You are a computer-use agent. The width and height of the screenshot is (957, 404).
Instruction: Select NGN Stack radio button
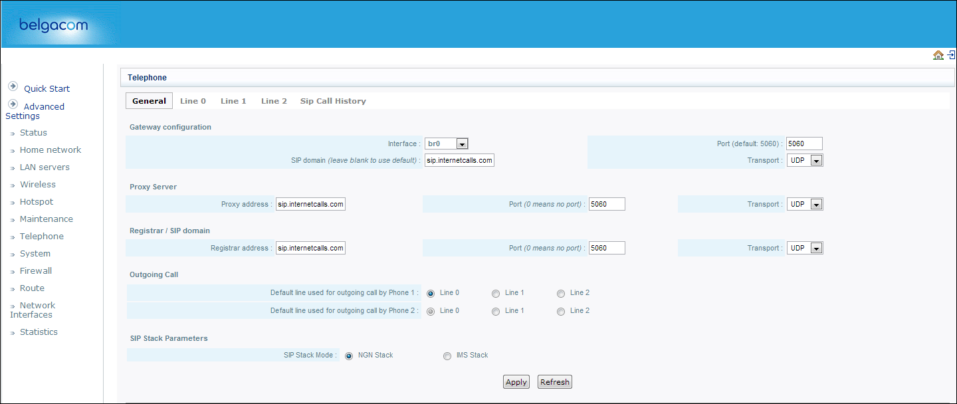(x=349, y=355)
